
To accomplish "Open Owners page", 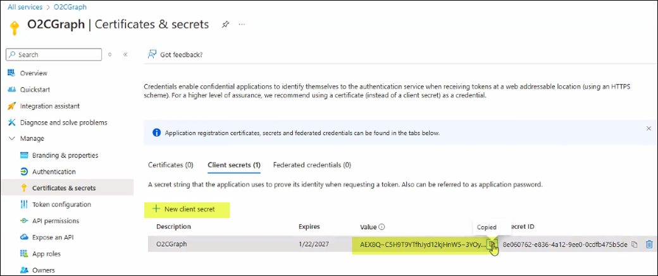I will click(43, 270).
